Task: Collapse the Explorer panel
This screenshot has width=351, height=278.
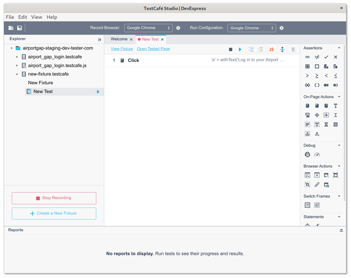Action: 100,40
